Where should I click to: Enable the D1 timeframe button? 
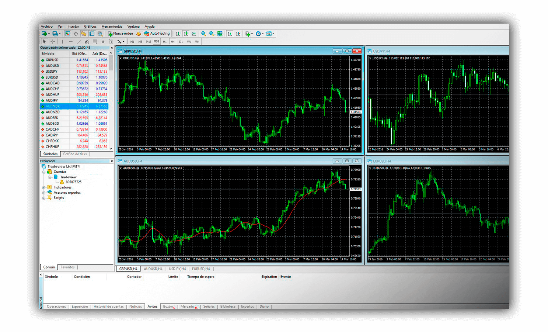click(181, 42)
